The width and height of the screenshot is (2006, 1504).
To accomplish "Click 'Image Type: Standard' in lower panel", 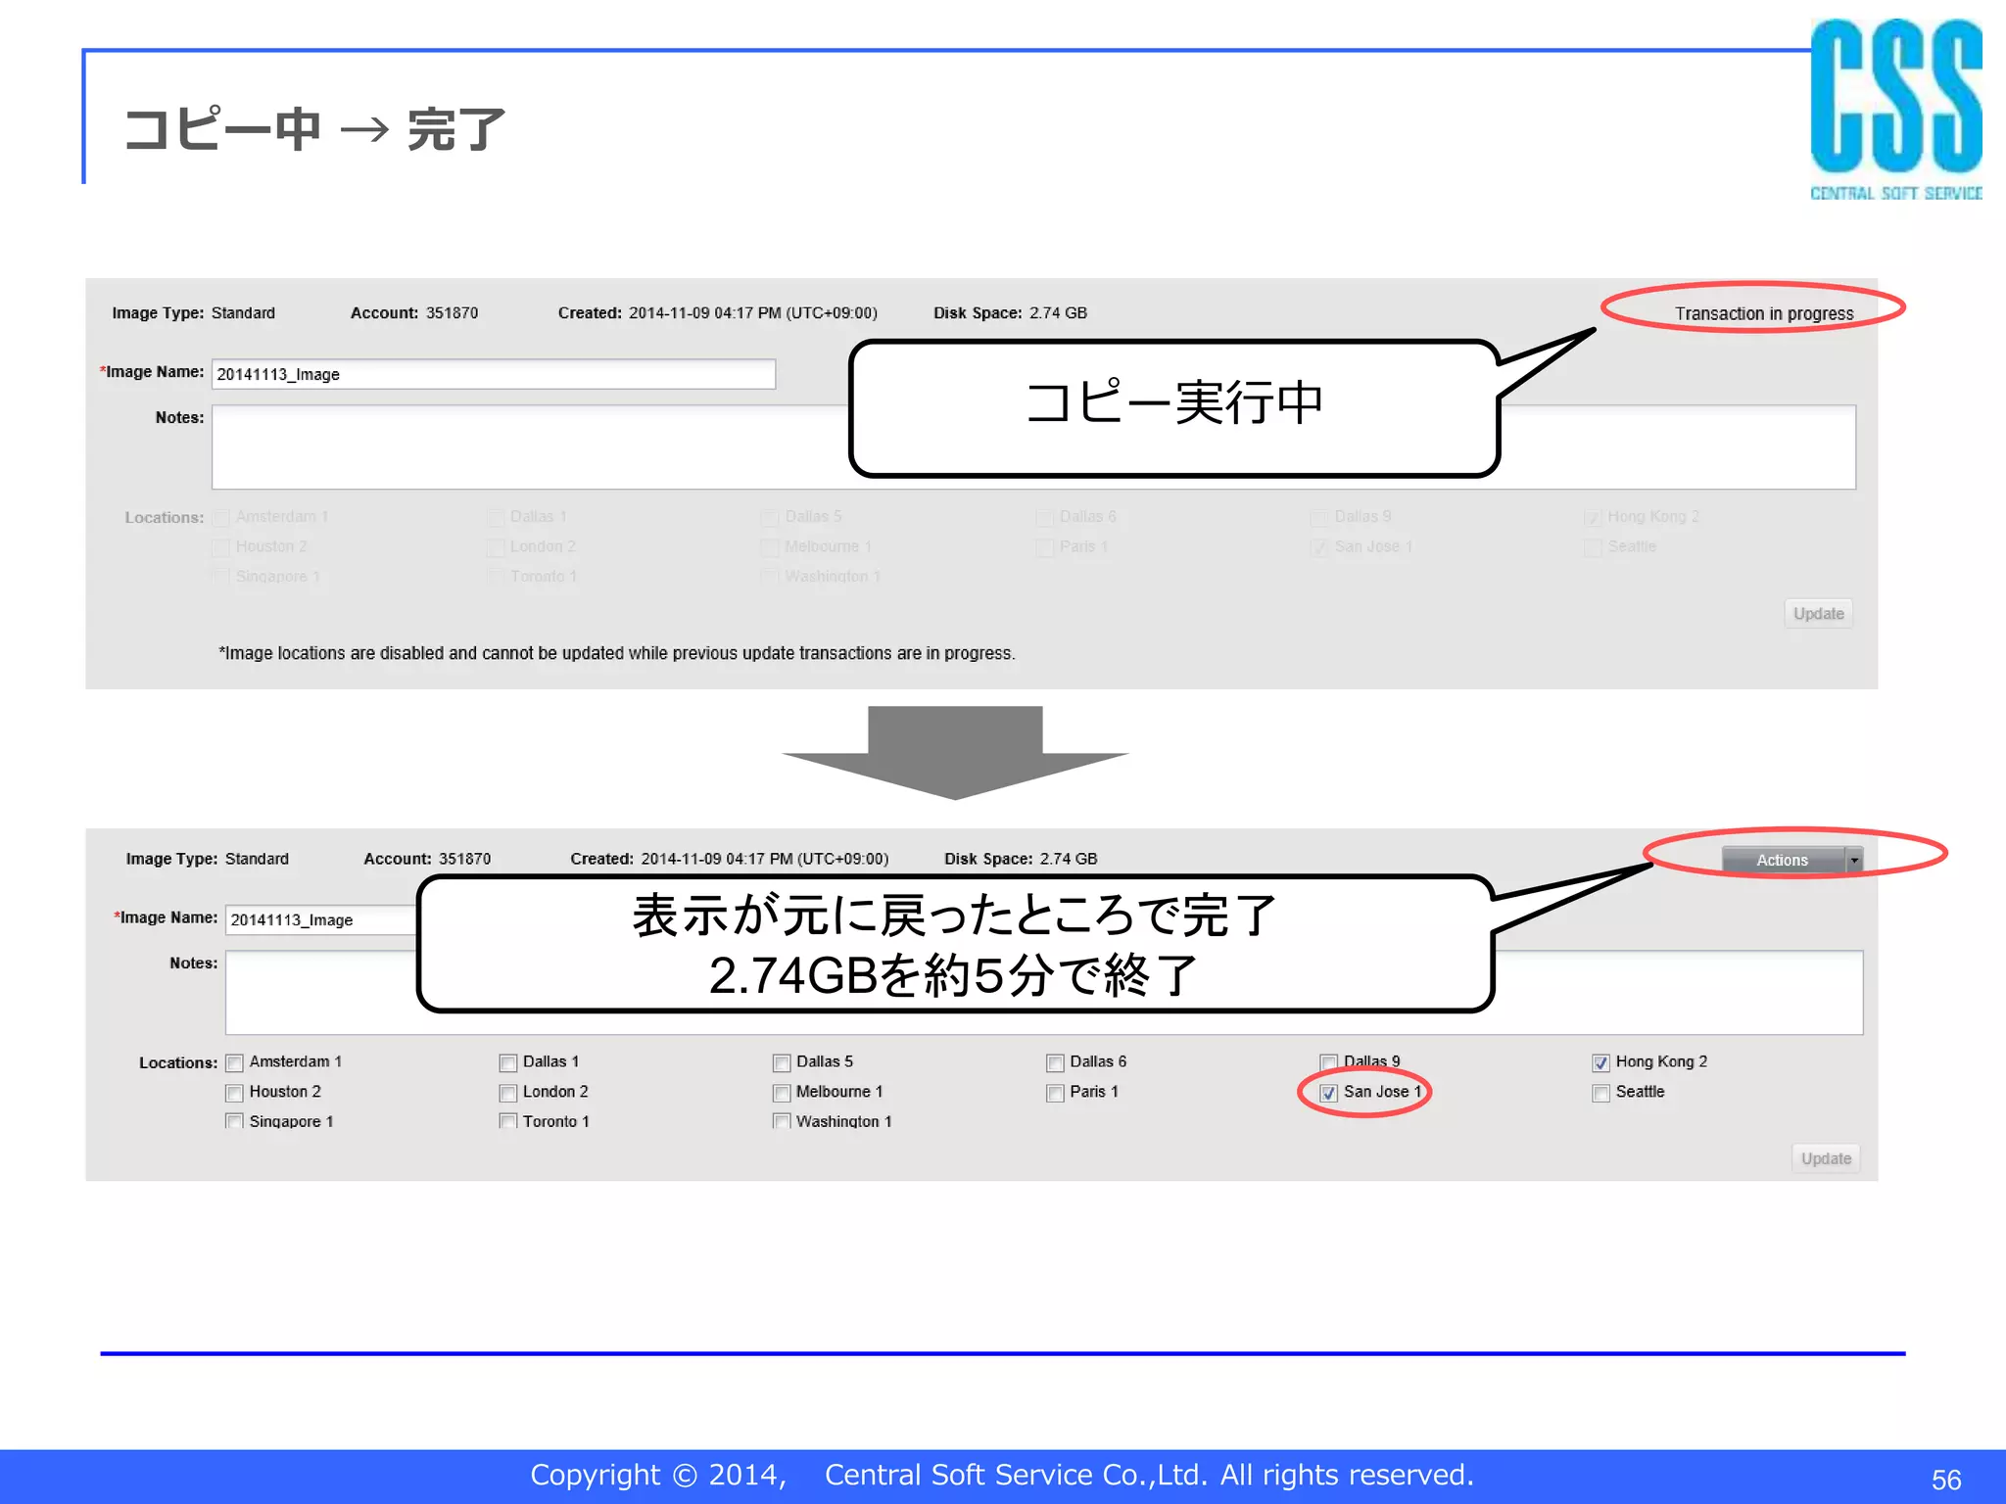I will coord(208,859).
